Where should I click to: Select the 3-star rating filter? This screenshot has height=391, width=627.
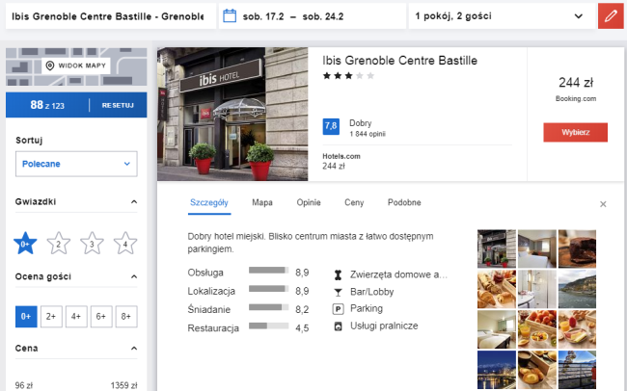[92, 244]
